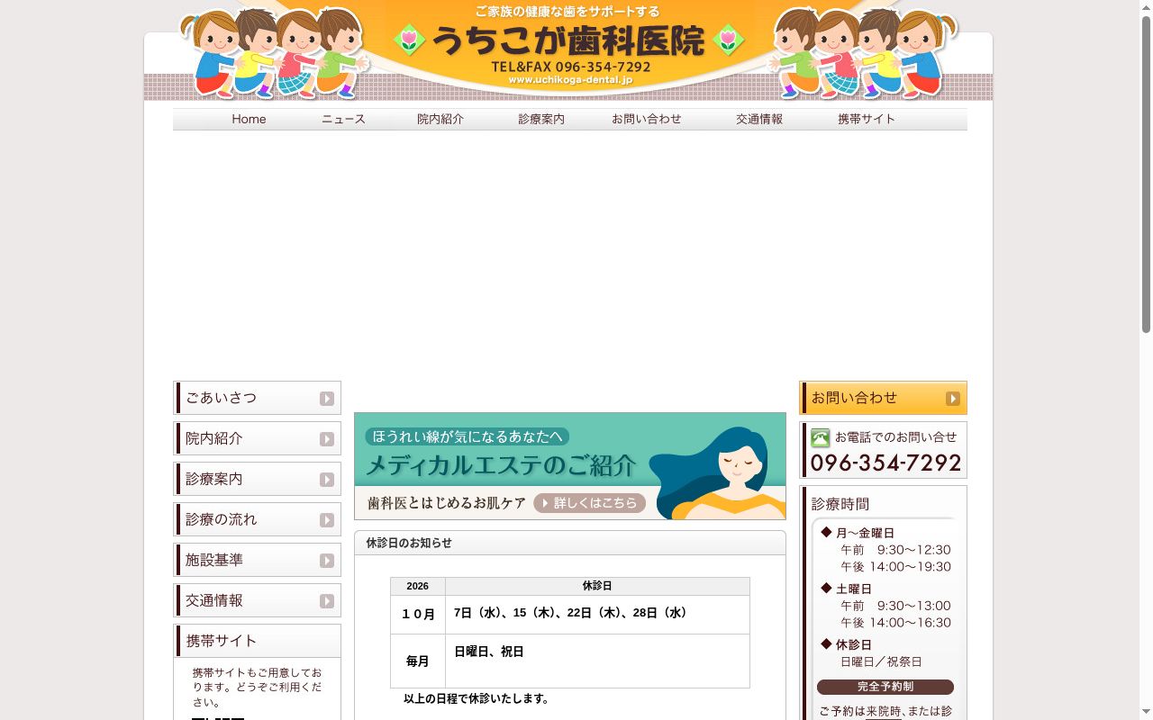Image resolution: width=1153 pixels, height=720 pixels.
Task: Open 診療案内 in top navigation bar
Action: [541, 119]
